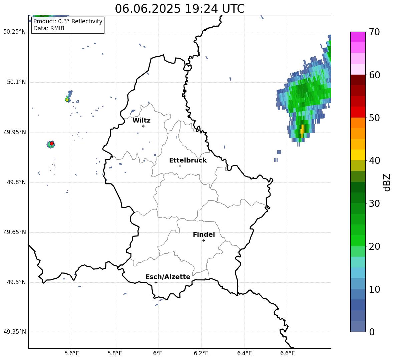Screen dimensions: 395x360
Task: Click the 30 tick on the colorbar
Action: [x=374, y=203]
